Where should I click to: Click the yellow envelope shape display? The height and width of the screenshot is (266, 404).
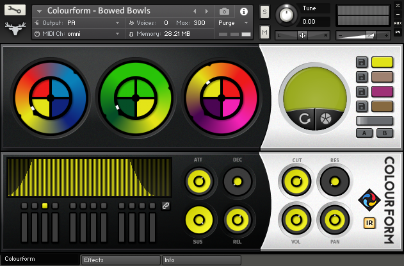click(x=89, y=178)
